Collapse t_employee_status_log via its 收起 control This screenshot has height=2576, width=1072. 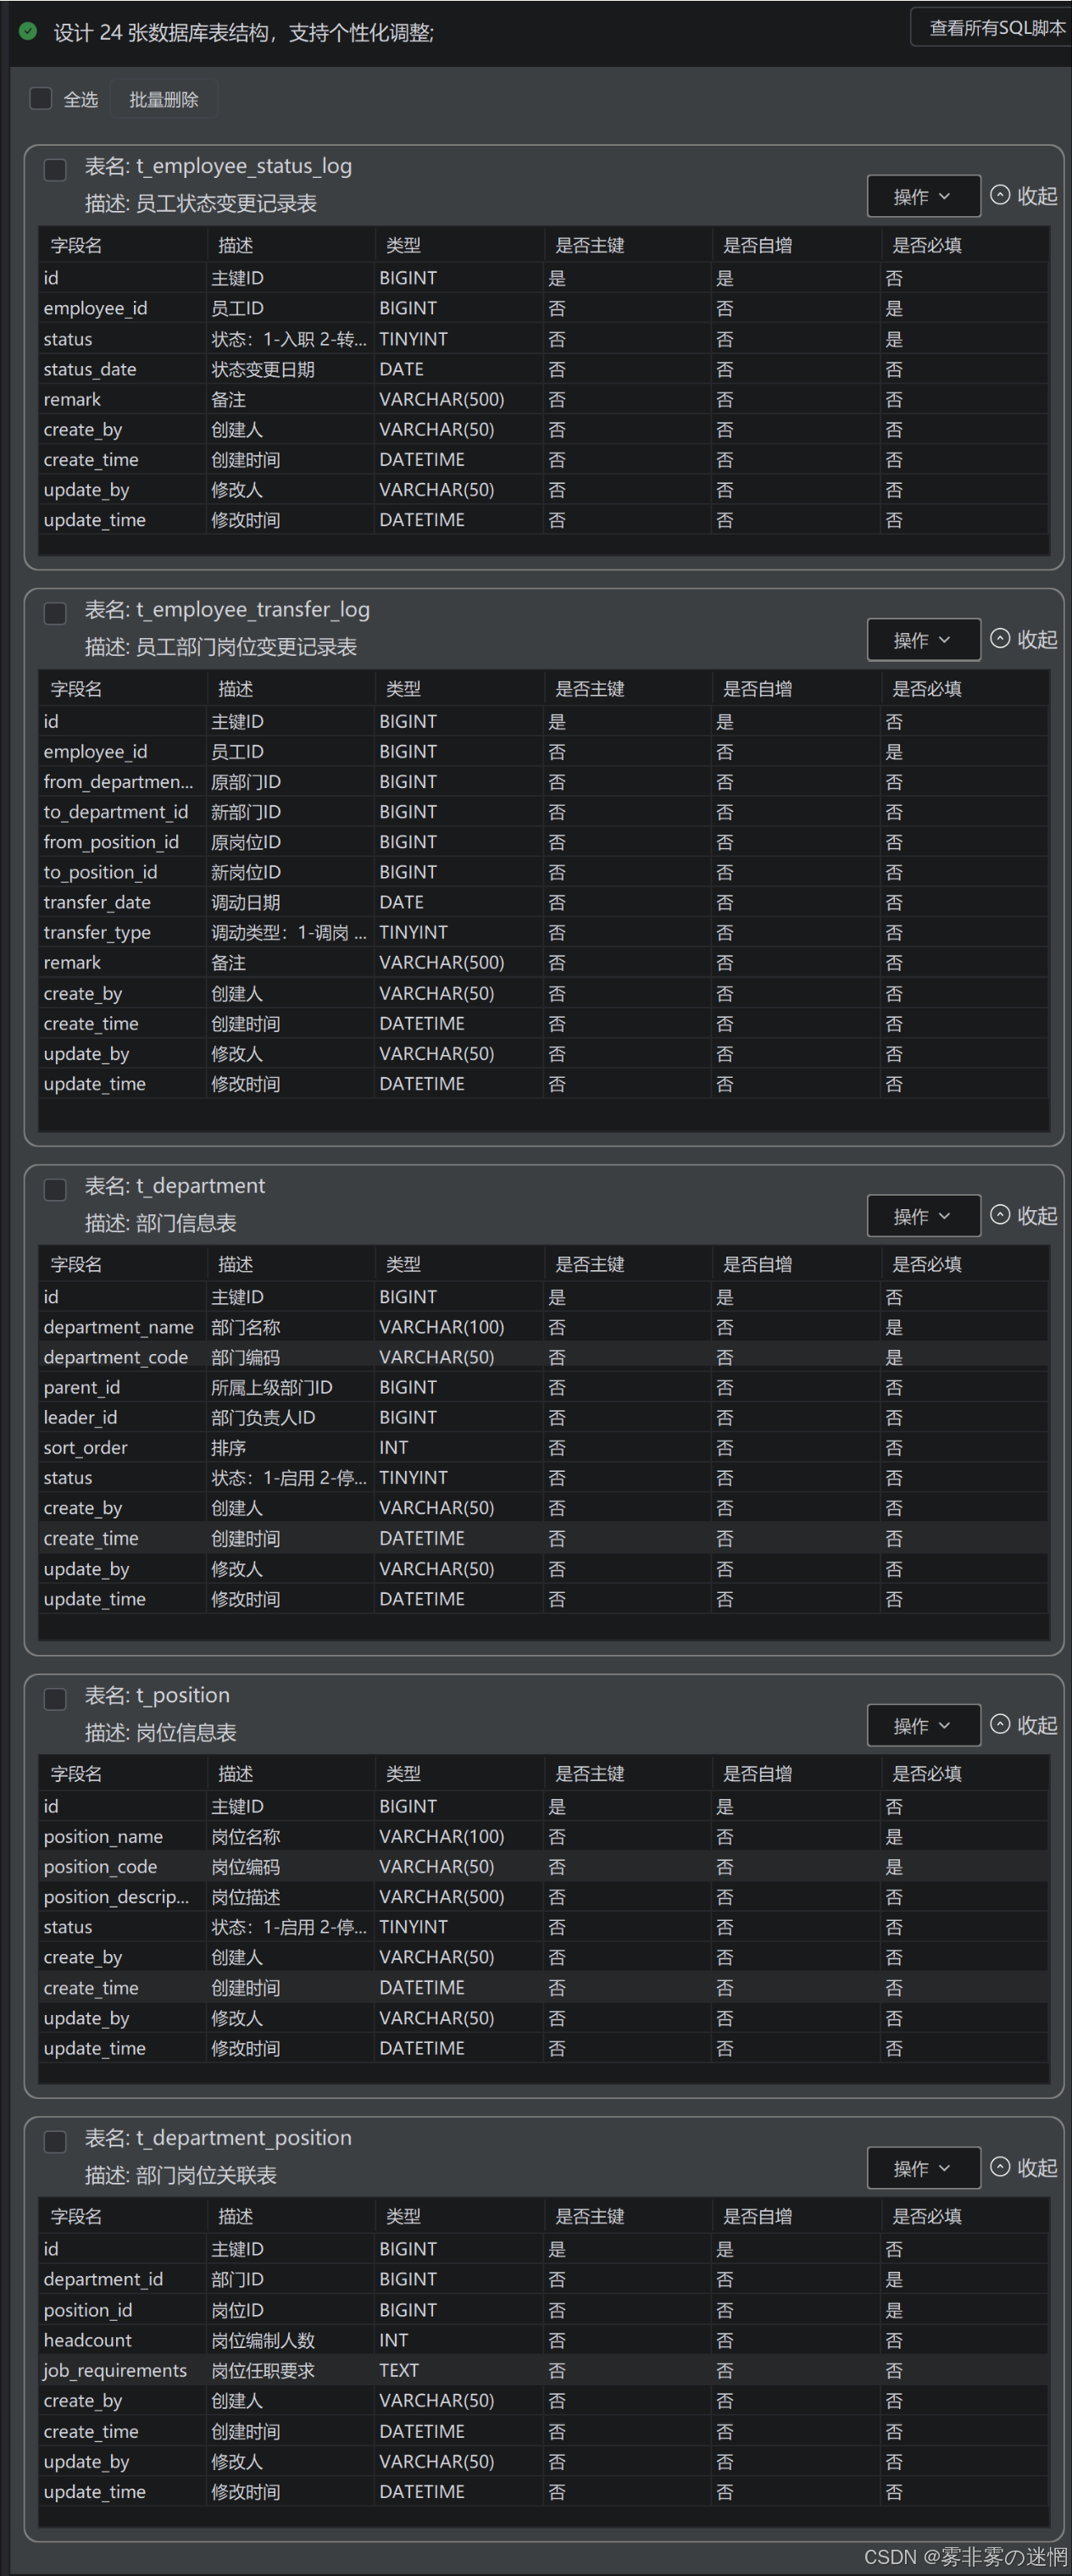point(1024,196)
